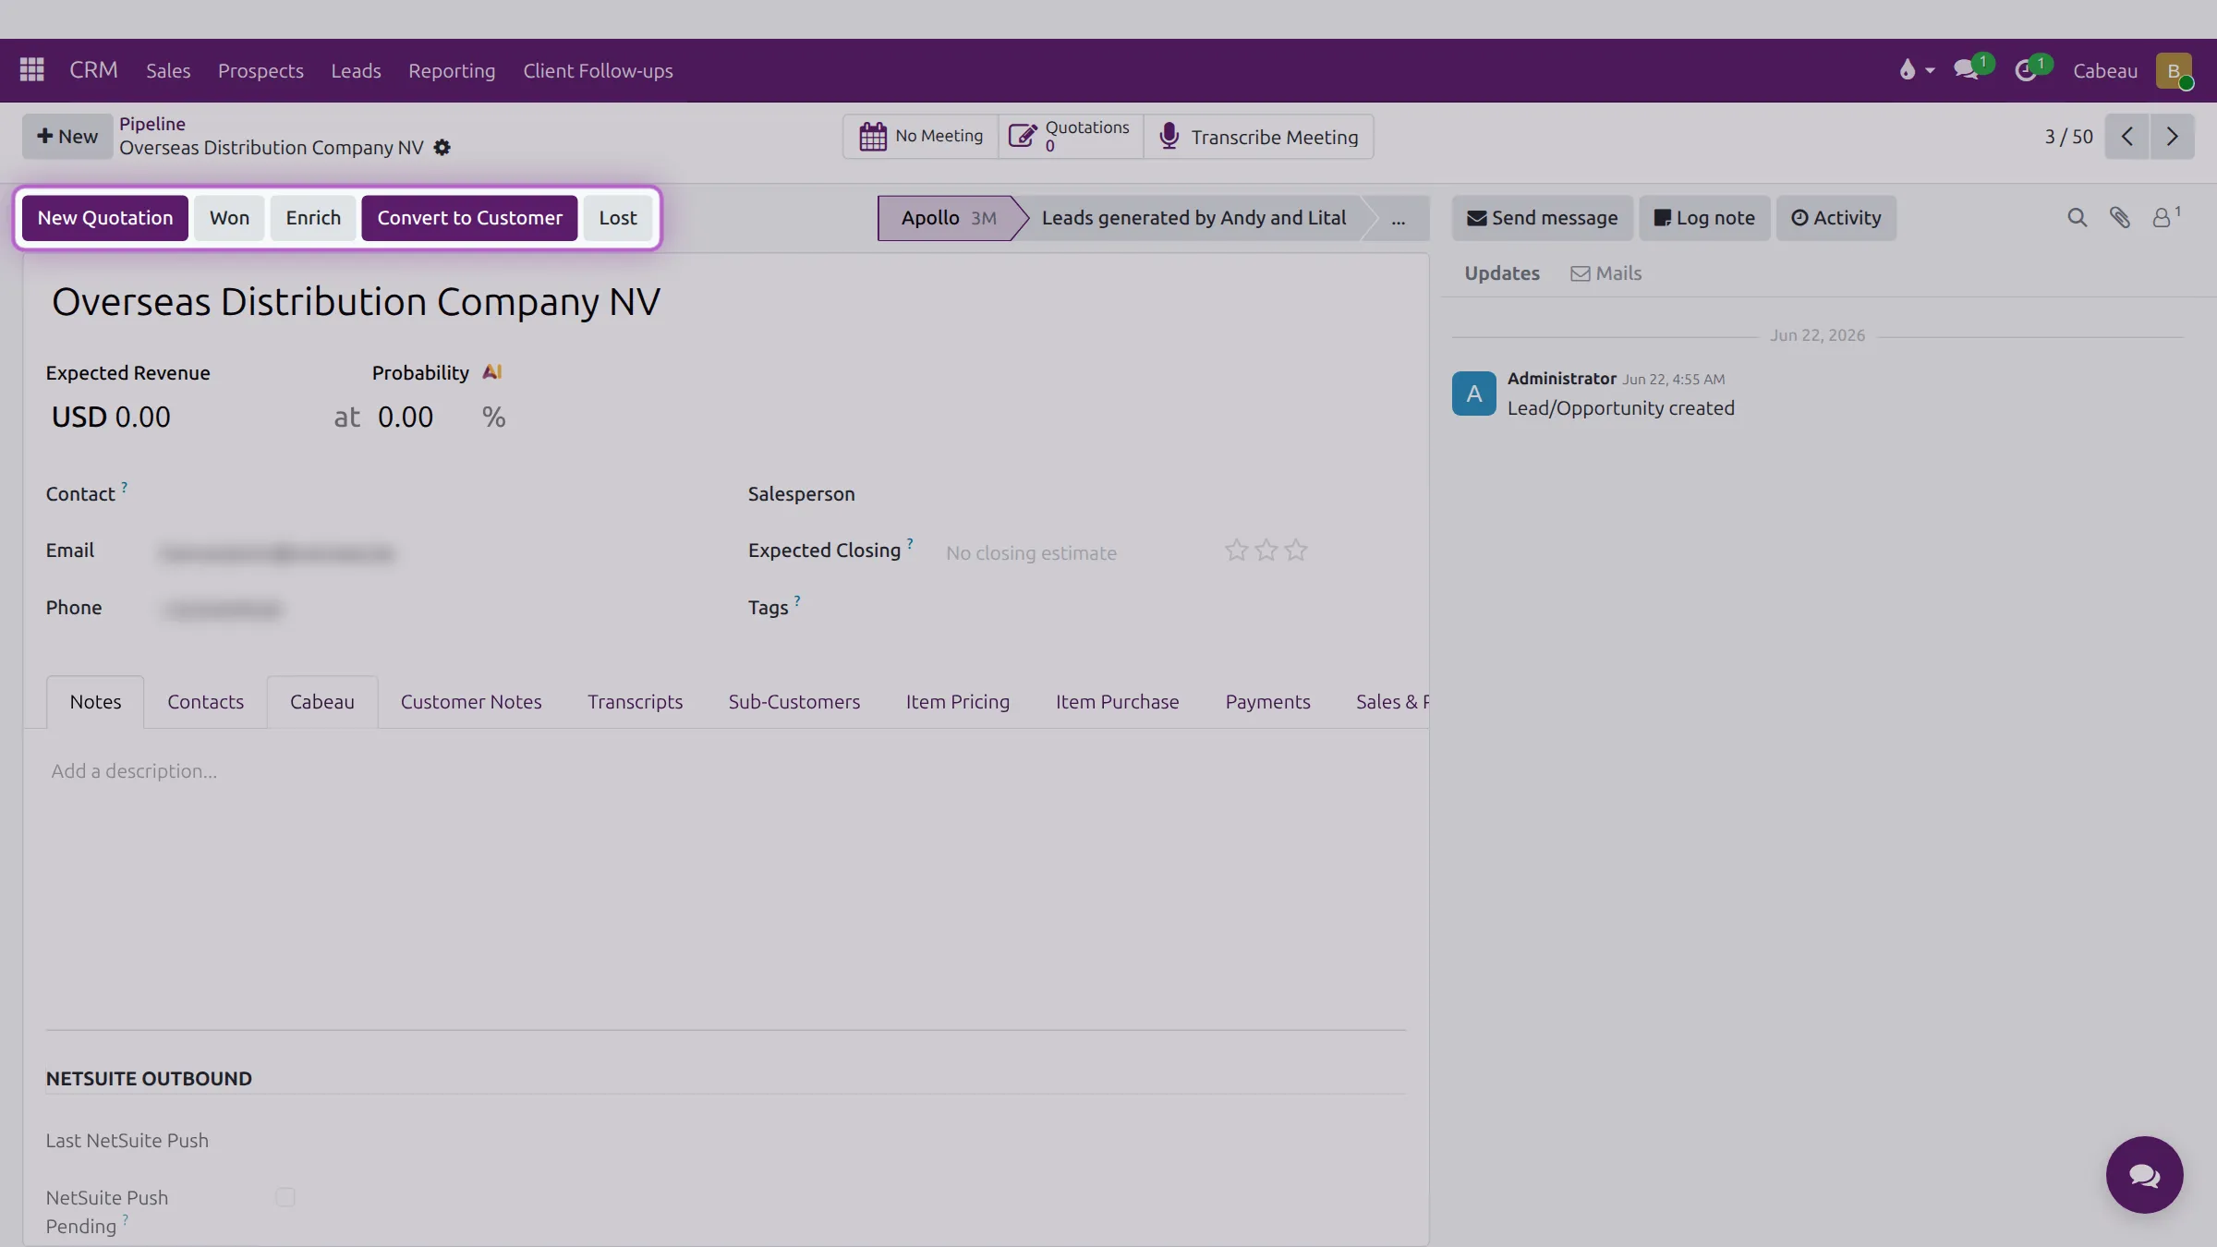Search chatter messages magnifier icon
This screenshot has width=2217, height=1247.
pyautogui.click(x=2077, y=218)
